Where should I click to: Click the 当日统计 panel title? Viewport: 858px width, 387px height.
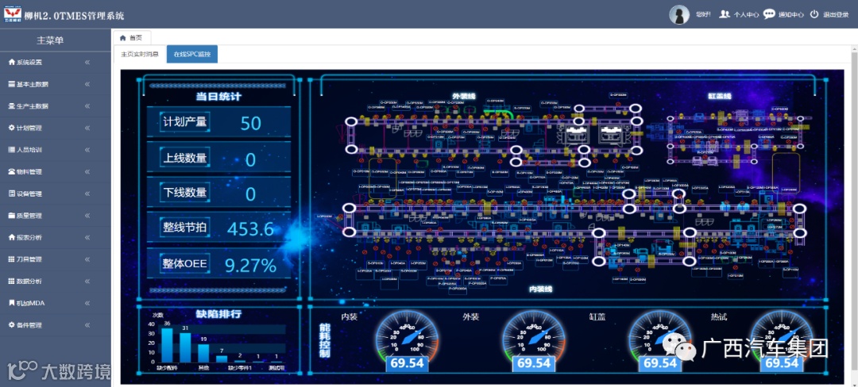pyautogui.click(x=218, y=97)
